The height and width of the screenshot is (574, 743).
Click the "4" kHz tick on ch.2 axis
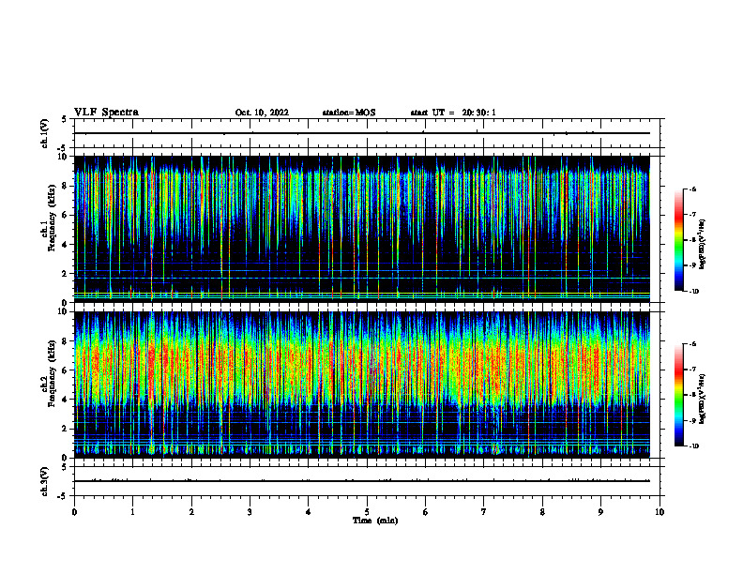point(66,400)
